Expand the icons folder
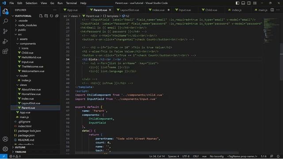Viewport: 283px width, 159px height. coord(25,48)
